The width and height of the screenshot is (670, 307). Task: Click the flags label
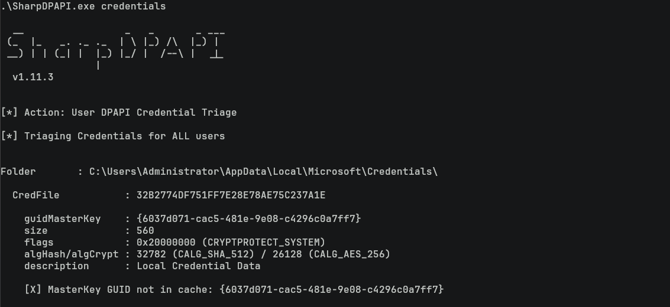coord(39,242)
